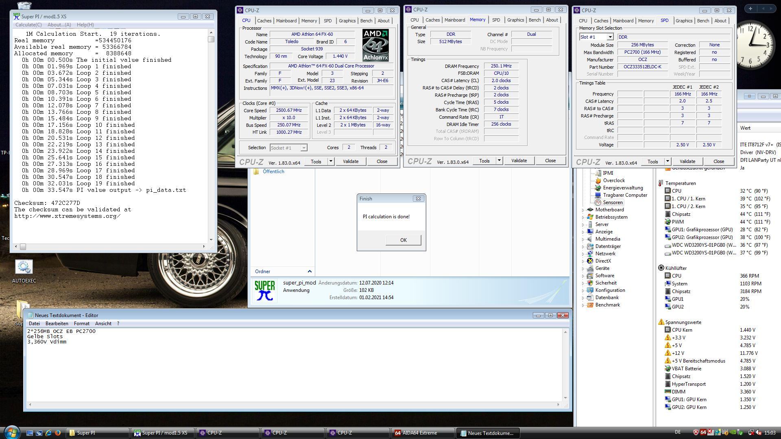Click CPU Kern 1.440 V row in AIDA64
The height and width of the screenshot is (439, 781).
710,330
